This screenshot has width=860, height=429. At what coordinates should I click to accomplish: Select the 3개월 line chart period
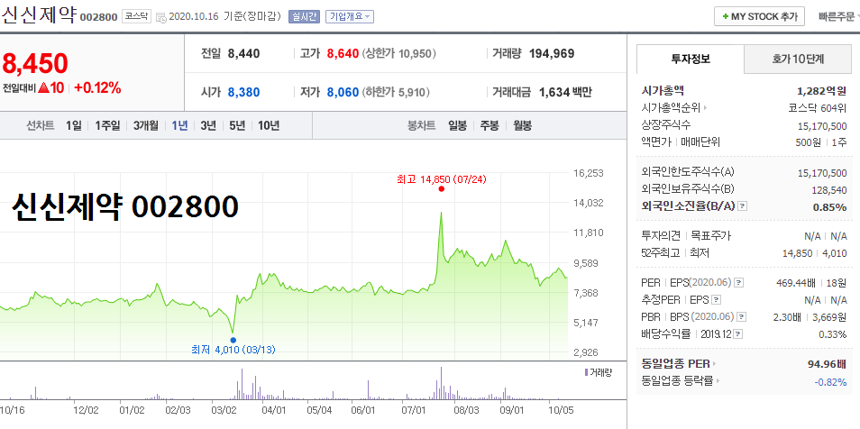coord(145,125)
